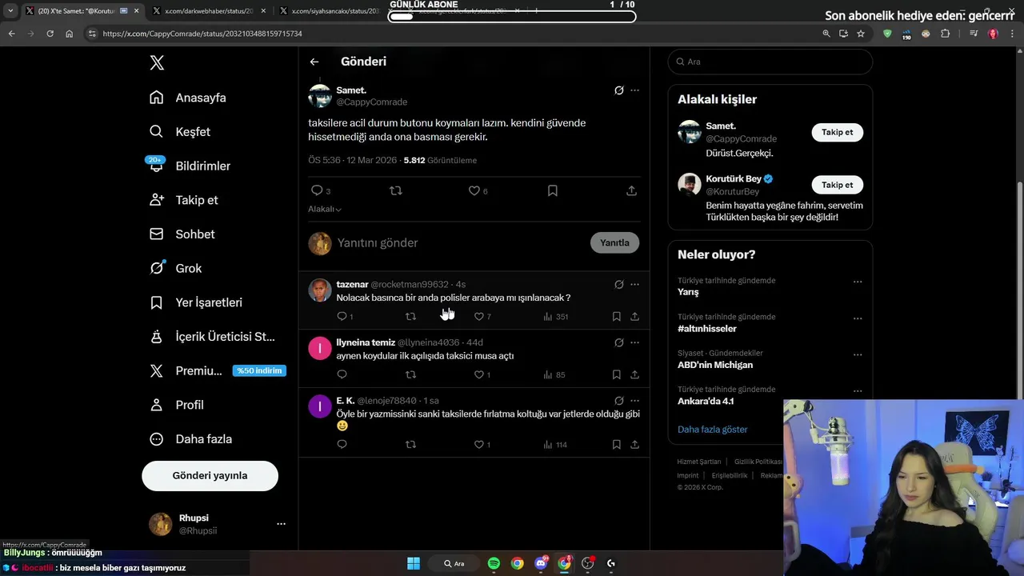This screenshot has height=576, width=1024.
Task: Repost Samet's main post
Action: (x=395, y=190)
